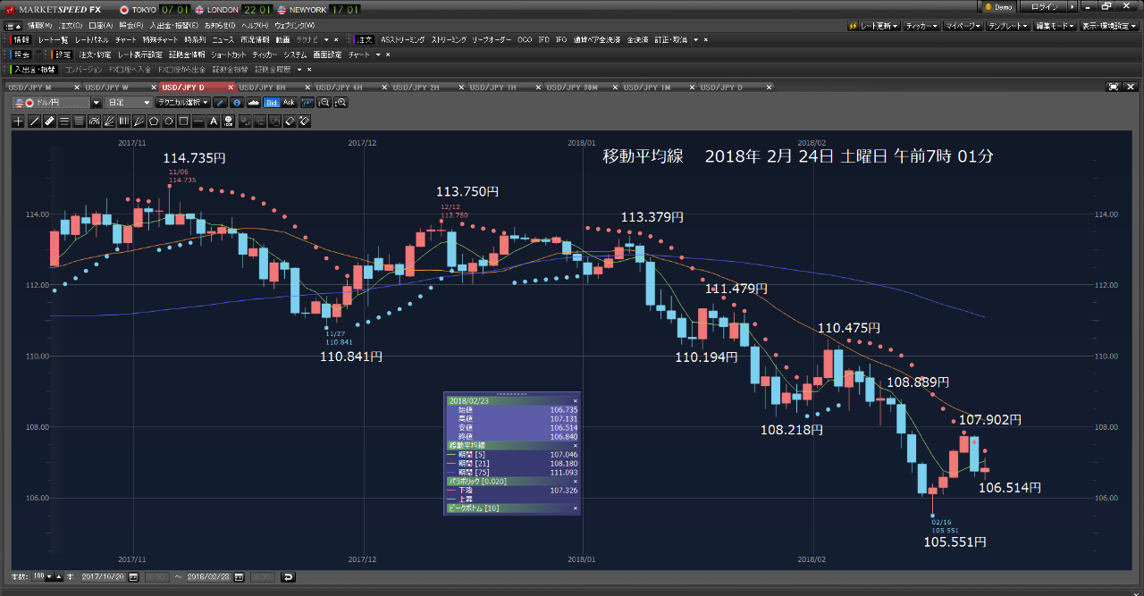
Task: Select the trend line drawing tool
Action: click(x=34, y=121)
